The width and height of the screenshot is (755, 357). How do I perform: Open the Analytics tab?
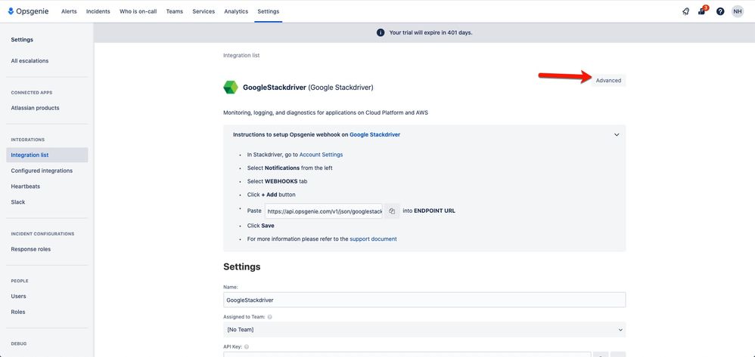[x=236, y=11]
